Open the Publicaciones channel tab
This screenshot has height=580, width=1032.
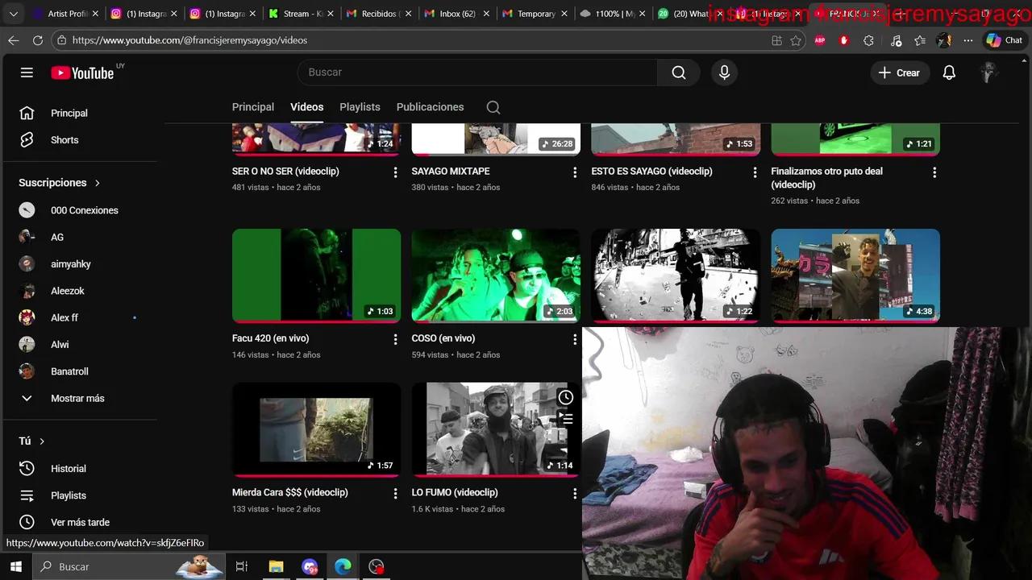click(430, 107)
